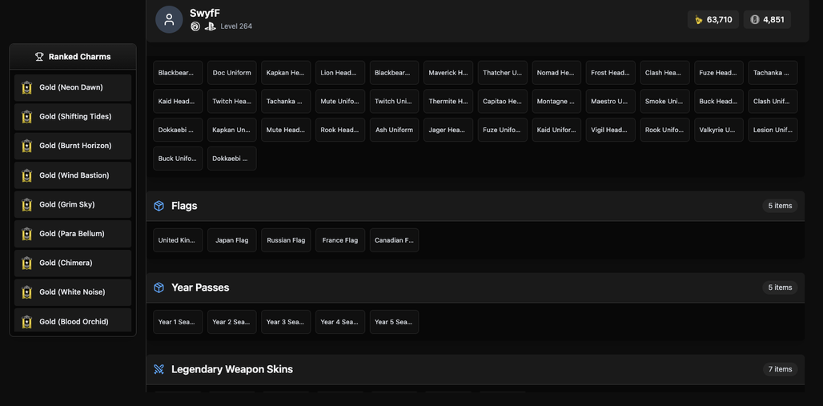Select the Gold (Para Bellum) charm row
Image resolution: width=823 pixels, height=406 pixels.
pos(73,234)
